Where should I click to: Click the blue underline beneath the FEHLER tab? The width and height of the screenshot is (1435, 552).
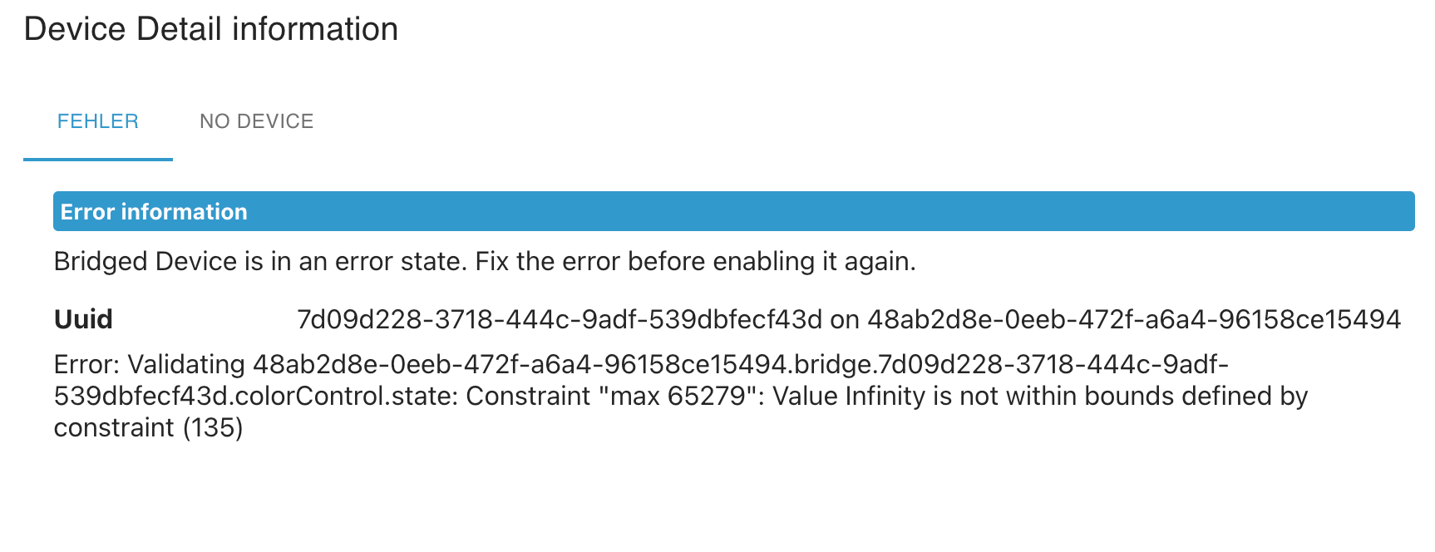[x=97, y=159]
